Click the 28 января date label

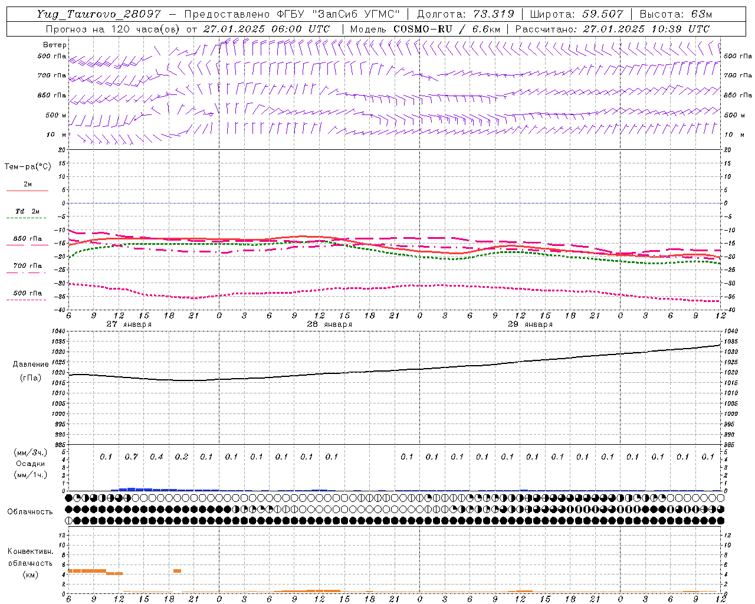tap(330, 324)
